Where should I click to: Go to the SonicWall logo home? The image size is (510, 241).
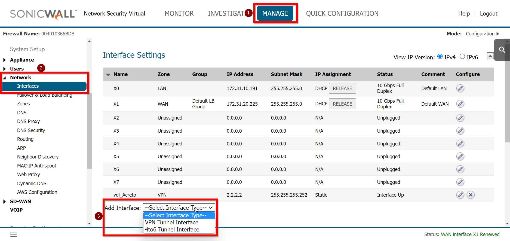point(43,14)
